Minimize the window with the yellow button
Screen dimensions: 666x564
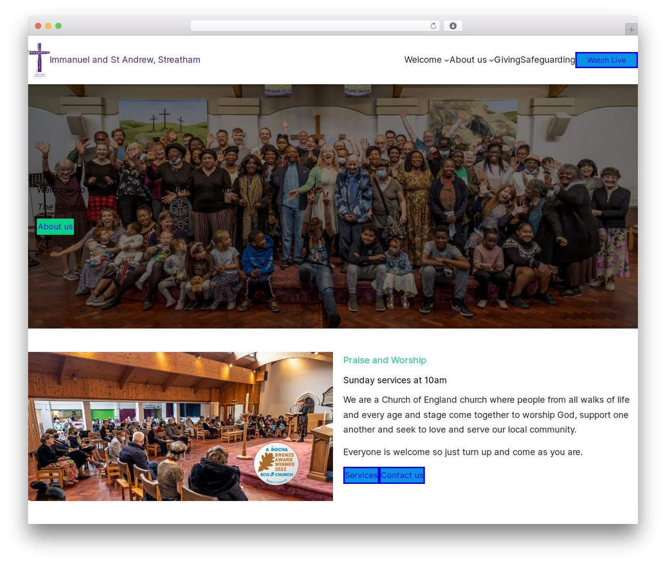point(48,26)
